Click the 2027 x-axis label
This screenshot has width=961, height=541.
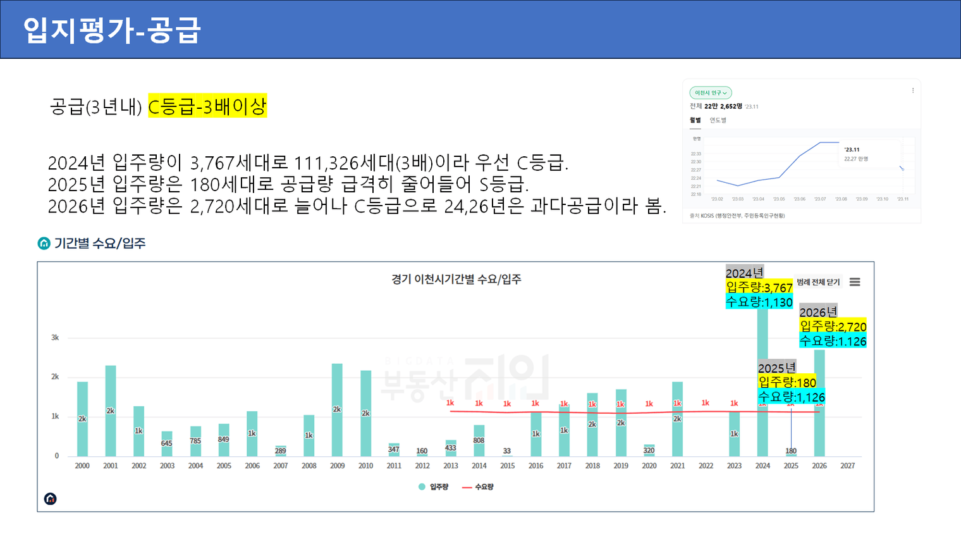click(848, 466)
